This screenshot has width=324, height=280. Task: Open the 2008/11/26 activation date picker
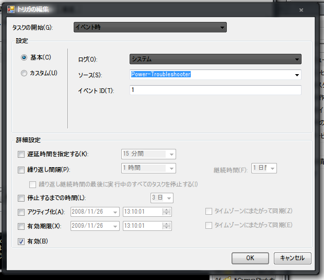tap(115, 212)
